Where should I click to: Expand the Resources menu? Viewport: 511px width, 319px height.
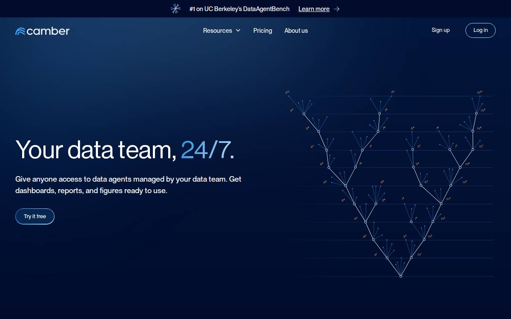pyautogui.click(x=222, y=31)
